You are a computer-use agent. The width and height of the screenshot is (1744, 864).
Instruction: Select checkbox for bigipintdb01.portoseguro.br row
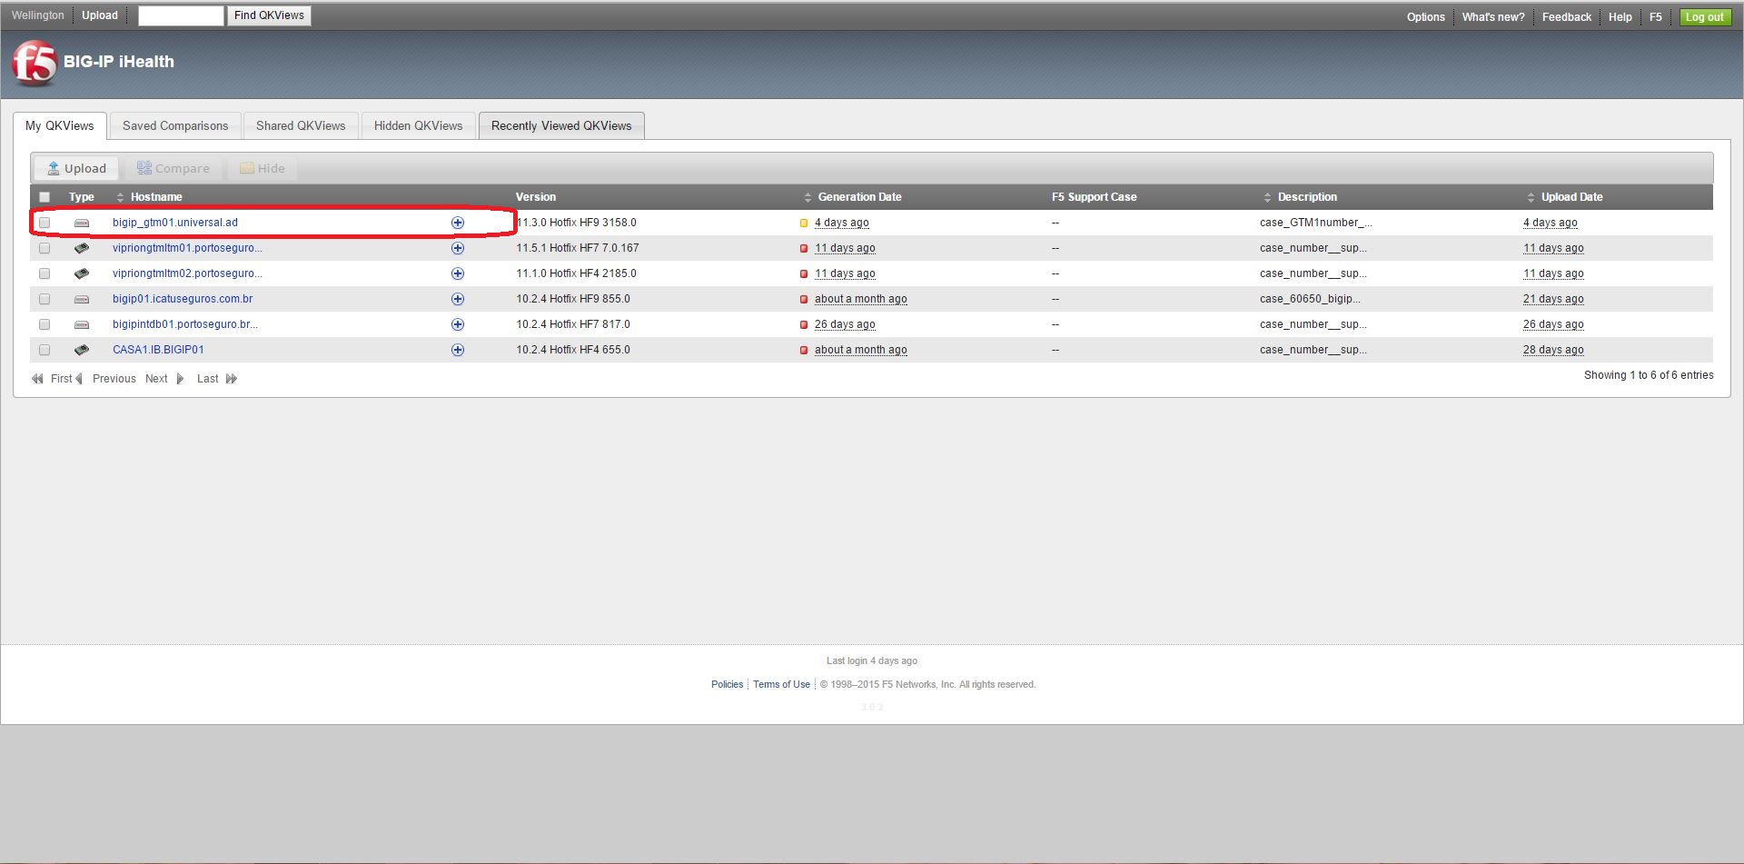tap(45, 324)
